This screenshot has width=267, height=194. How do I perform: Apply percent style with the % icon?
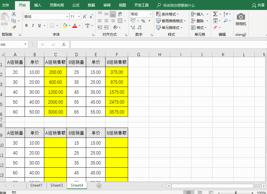(143, 21)
